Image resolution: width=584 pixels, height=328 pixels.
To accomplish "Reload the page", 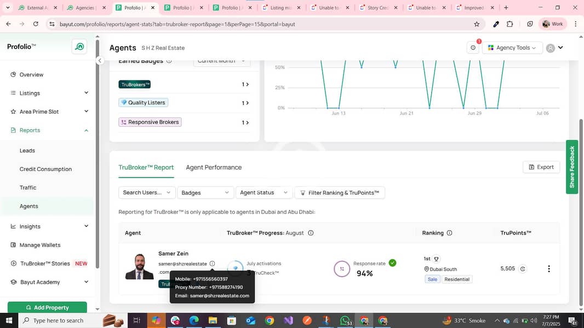I will (x=36, y=24).
